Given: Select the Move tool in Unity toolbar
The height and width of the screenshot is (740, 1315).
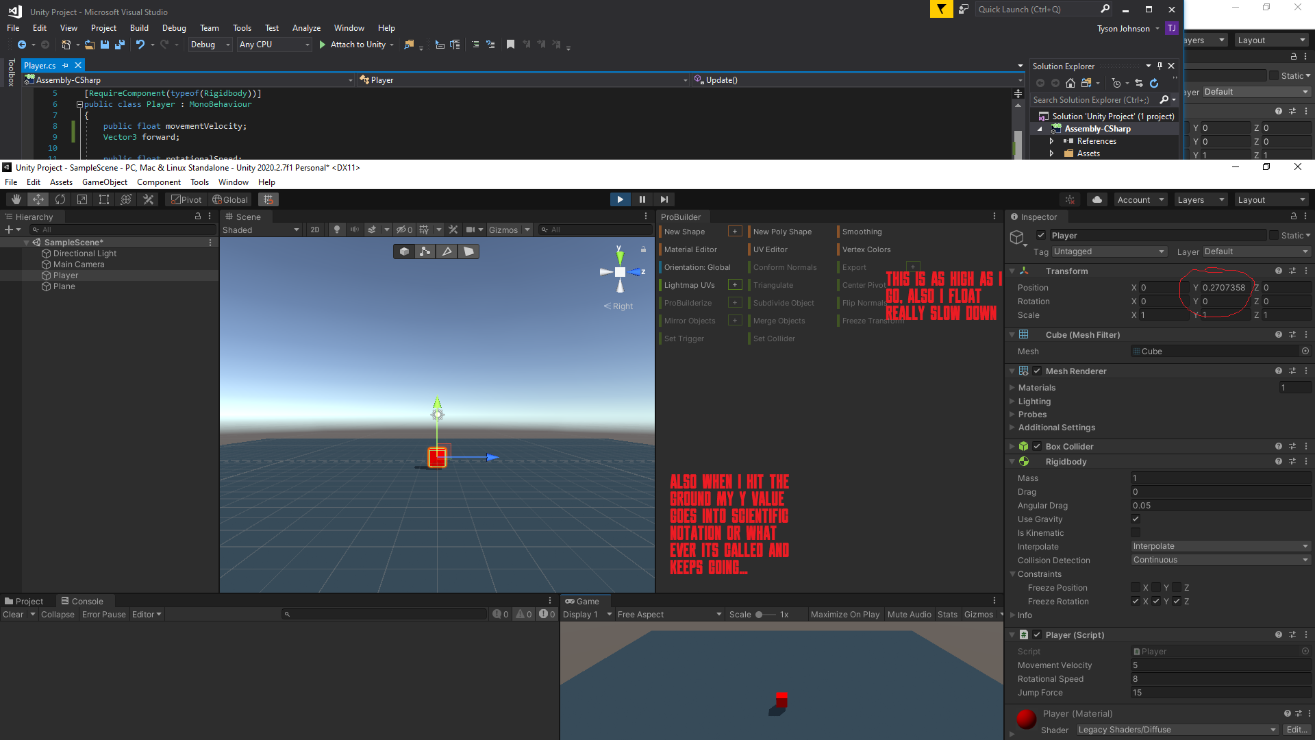Looking at the screenshot, I should click(38, 199).
